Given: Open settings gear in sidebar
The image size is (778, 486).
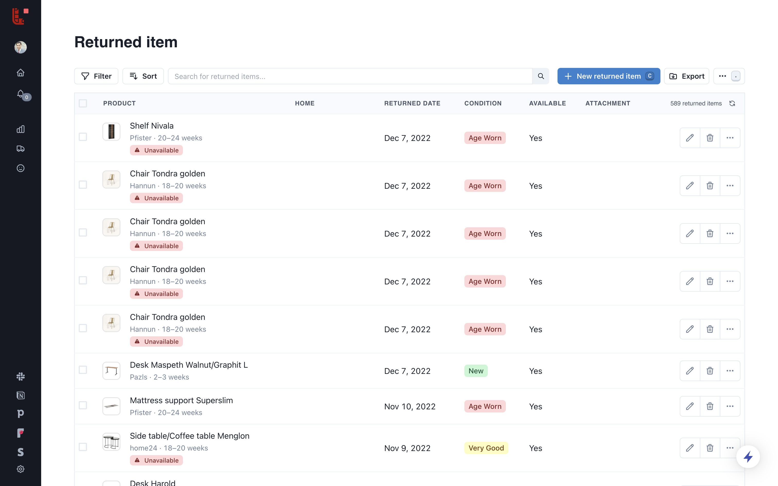Looking at the screenshot, I should point(21,469).
